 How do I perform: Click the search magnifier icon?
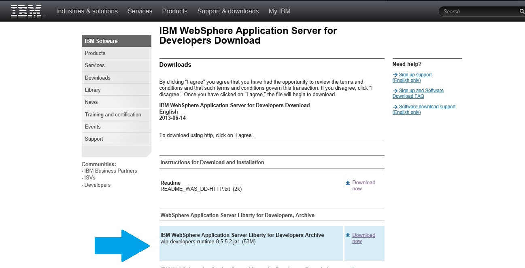[522, 11]
